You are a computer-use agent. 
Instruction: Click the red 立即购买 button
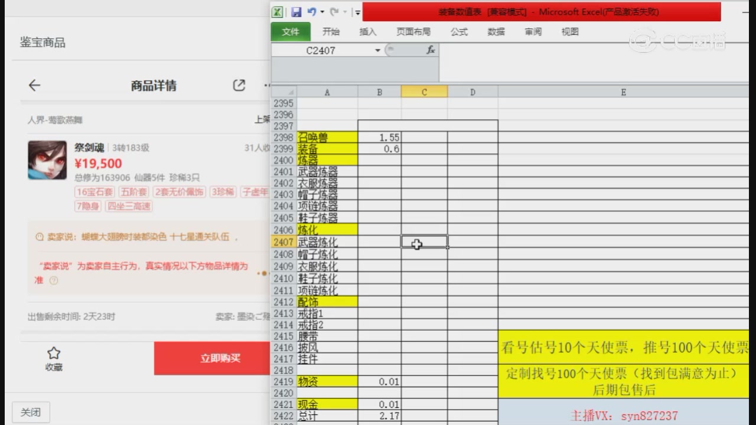click(x=212, y=358)
